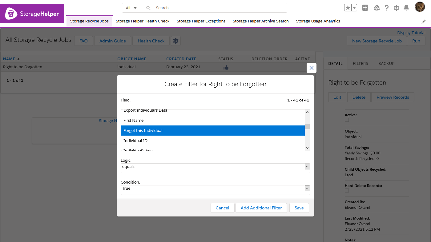Open the Favorites star icon

[x=348, y=8]
